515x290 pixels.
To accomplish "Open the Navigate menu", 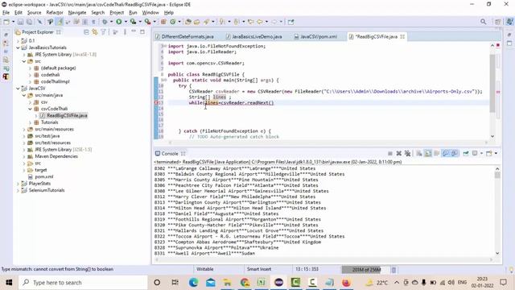I will (x=77, y=13).
